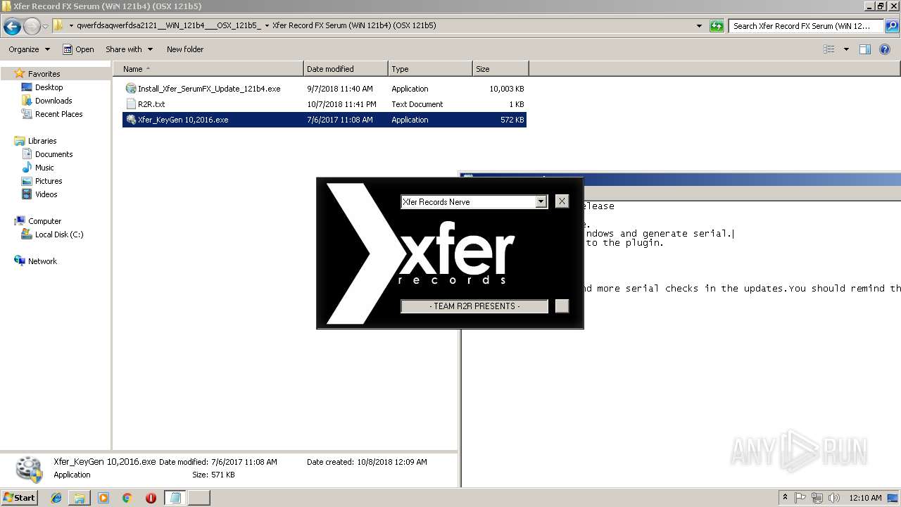
Task: Click the search magnifier icon
Action: point(890,26)
